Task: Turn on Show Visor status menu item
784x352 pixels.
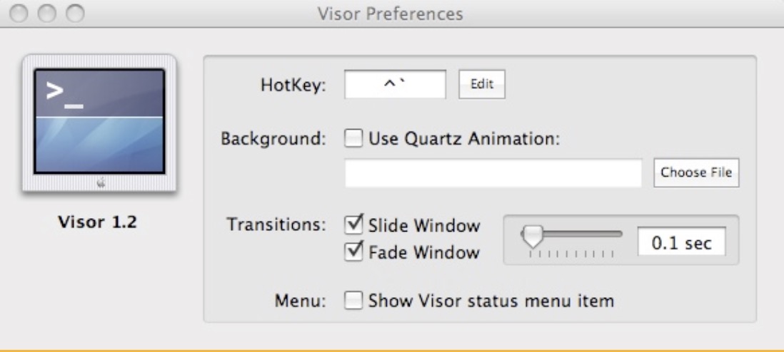Action: click(x=354, y=301)
